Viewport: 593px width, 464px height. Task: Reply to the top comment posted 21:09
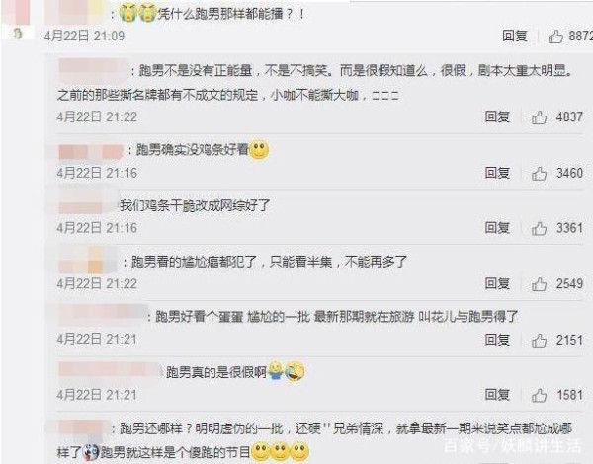(515, 36)
